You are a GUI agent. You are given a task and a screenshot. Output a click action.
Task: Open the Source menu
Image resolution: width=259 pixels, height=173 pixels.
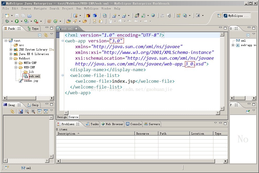pos(26,8)
